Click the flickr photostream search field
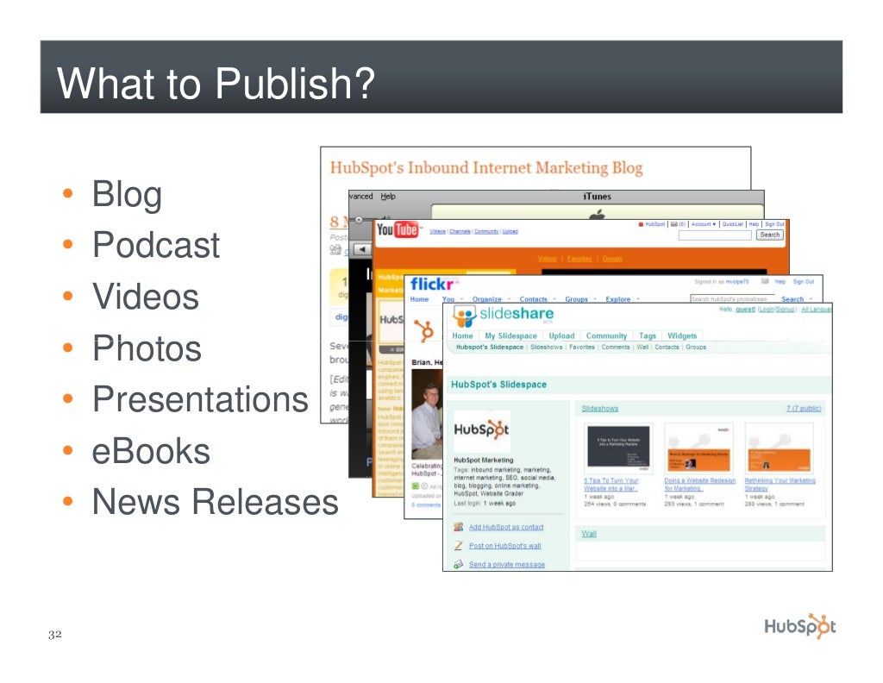This screenshot has height=683, width=883. click(x=732, y=299)
